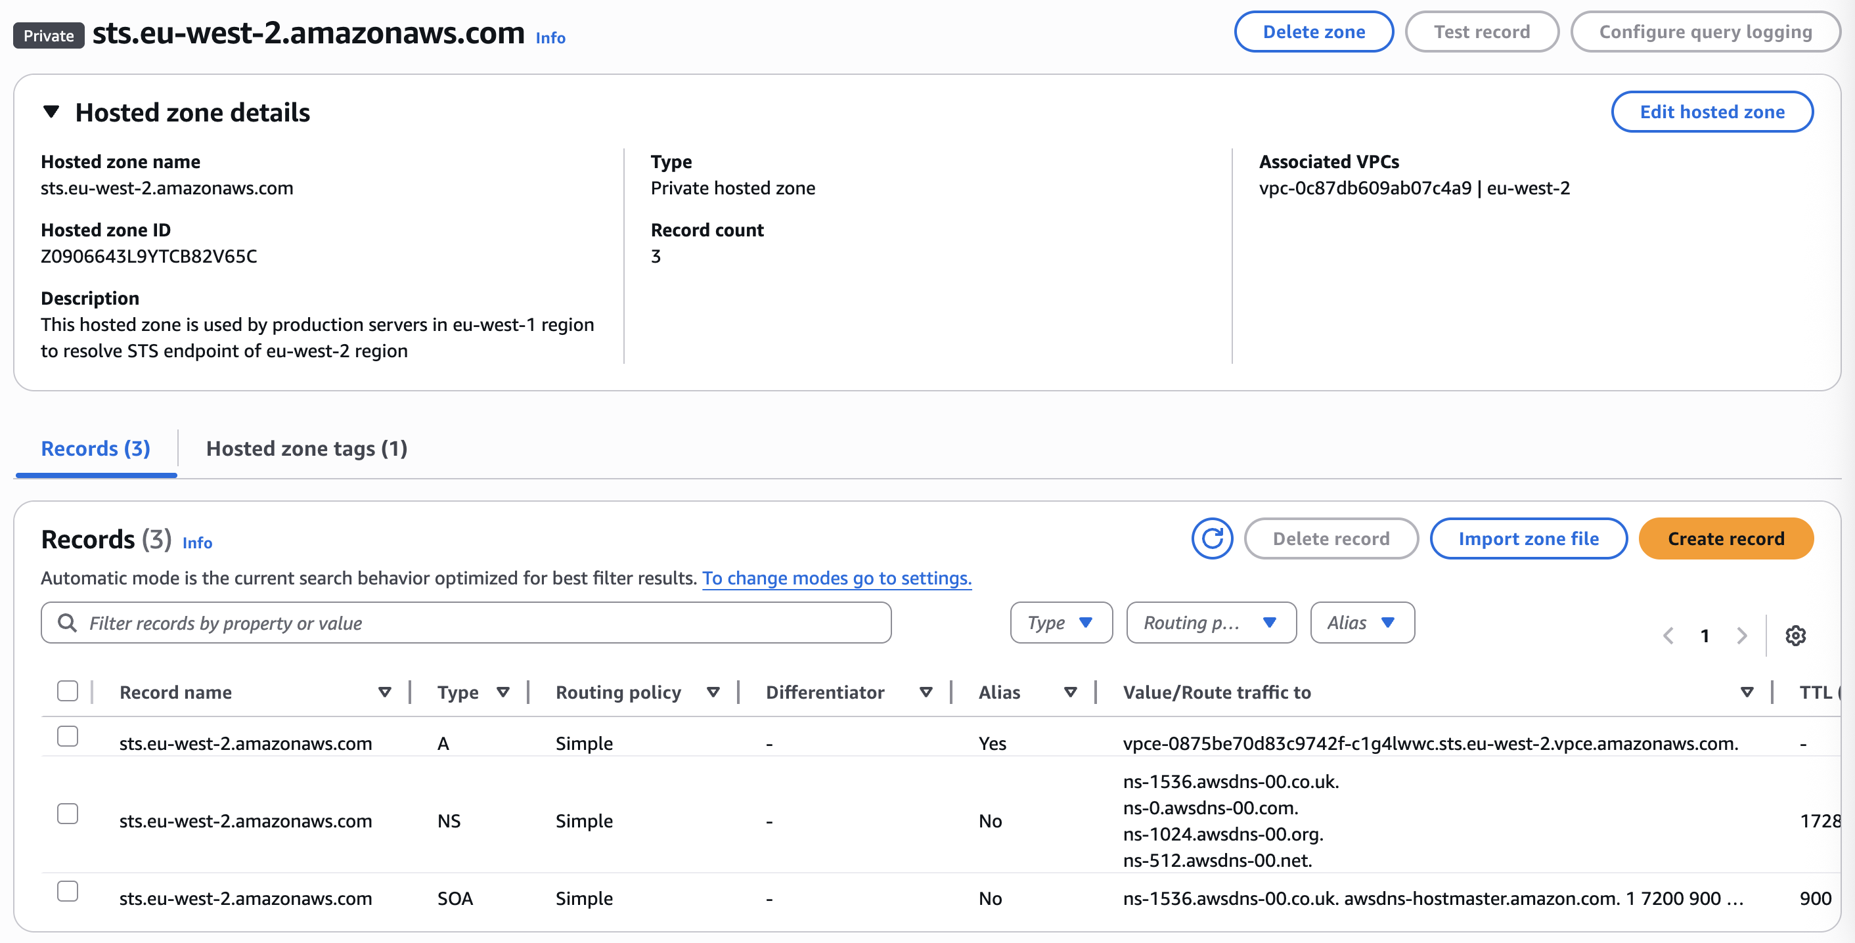Viewport: 1855px width, 943px height.
Task: Select the A record checkbox
Action: coord(68,735)
